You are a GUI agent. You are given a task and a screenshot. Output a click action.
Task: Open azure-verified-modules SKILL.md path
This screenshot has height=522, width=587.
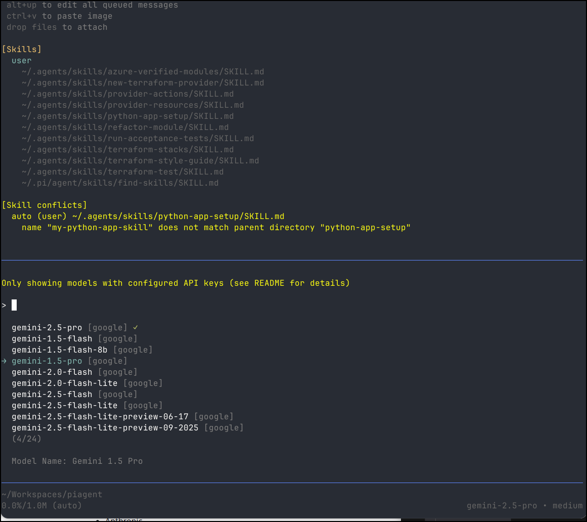[143, 72]
